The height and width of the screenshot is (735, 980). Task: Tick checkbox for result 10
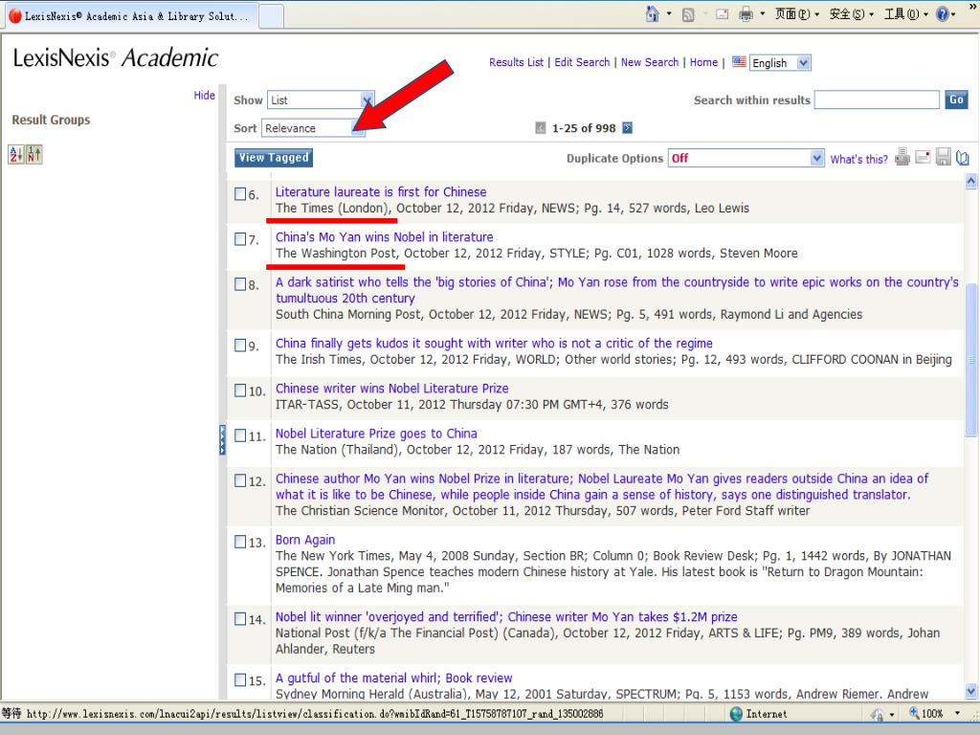(x=240, y=390)
